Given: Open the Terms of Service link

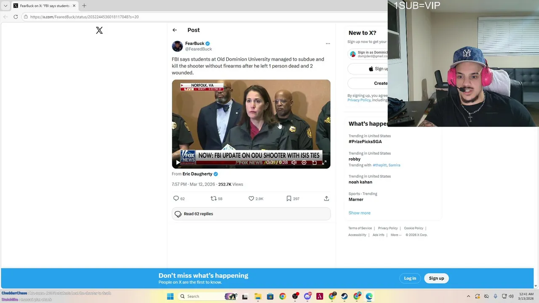Looking at the screenshot, I should [360, 228].
